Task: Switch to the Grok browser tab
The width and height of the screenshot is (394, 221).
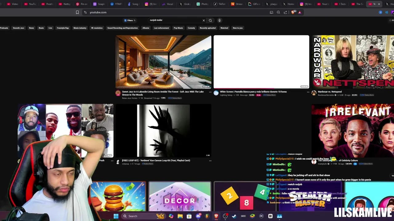Action: tap(185, 4)
